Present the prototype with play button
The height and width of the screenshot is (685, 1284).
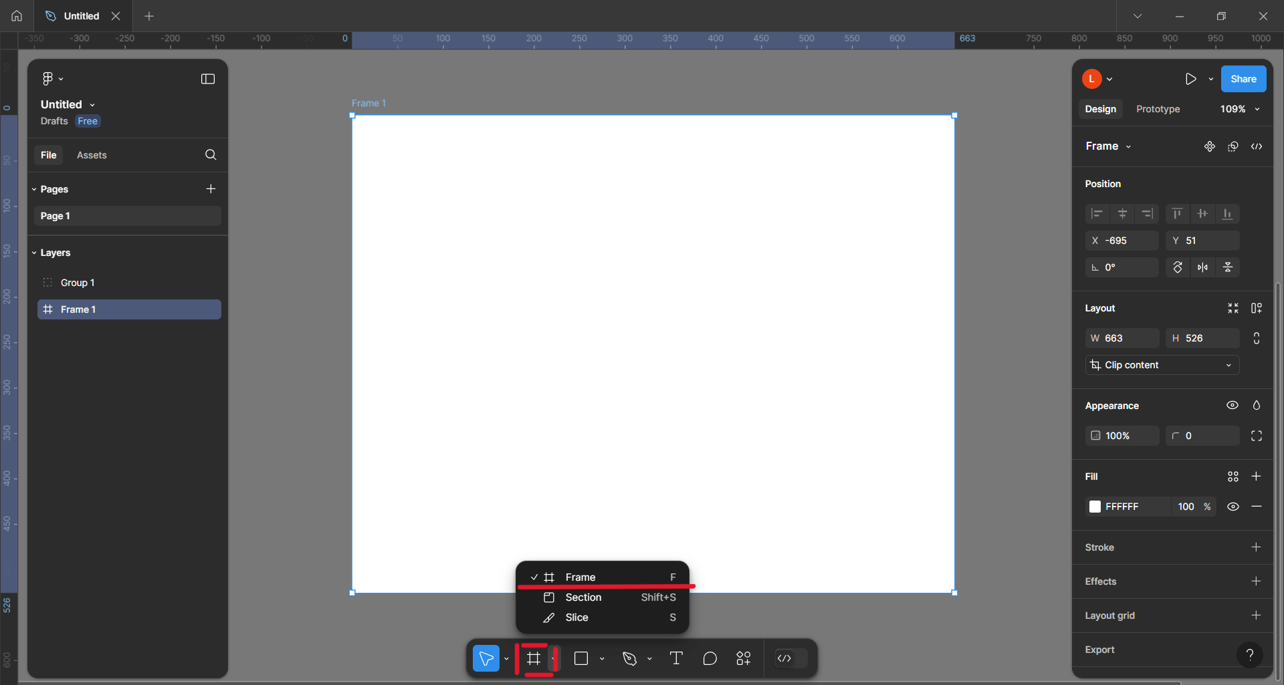point(1190,79)
